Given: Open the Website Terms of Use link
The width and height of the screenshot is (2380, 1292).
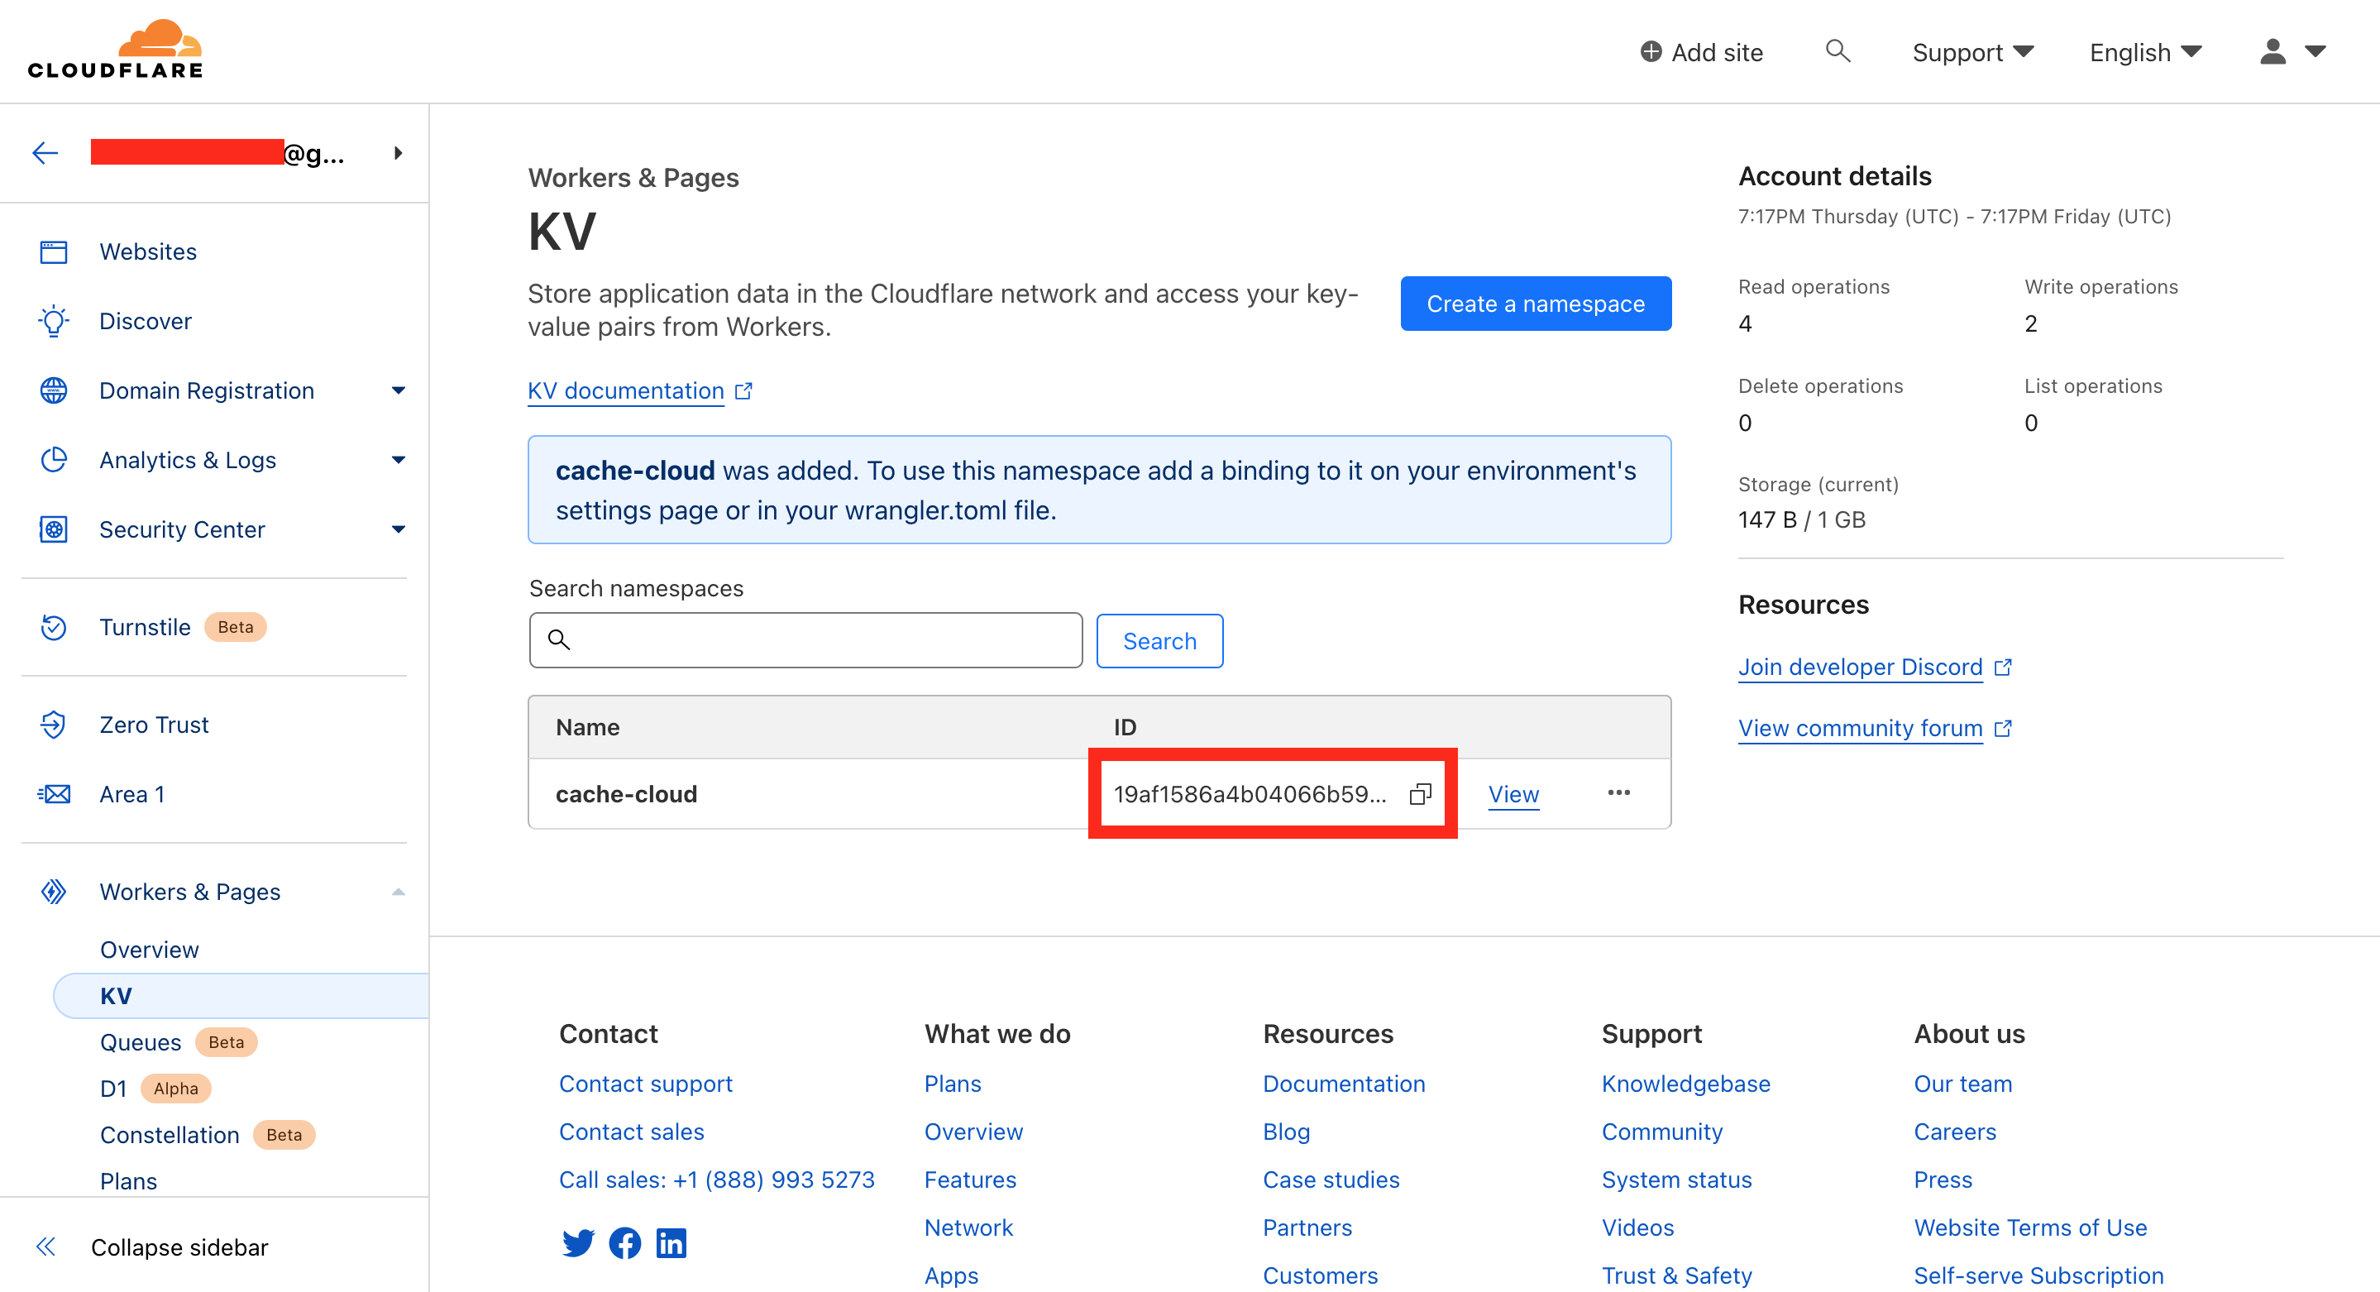Looking at the screenshot, I should point(2031,1227).
